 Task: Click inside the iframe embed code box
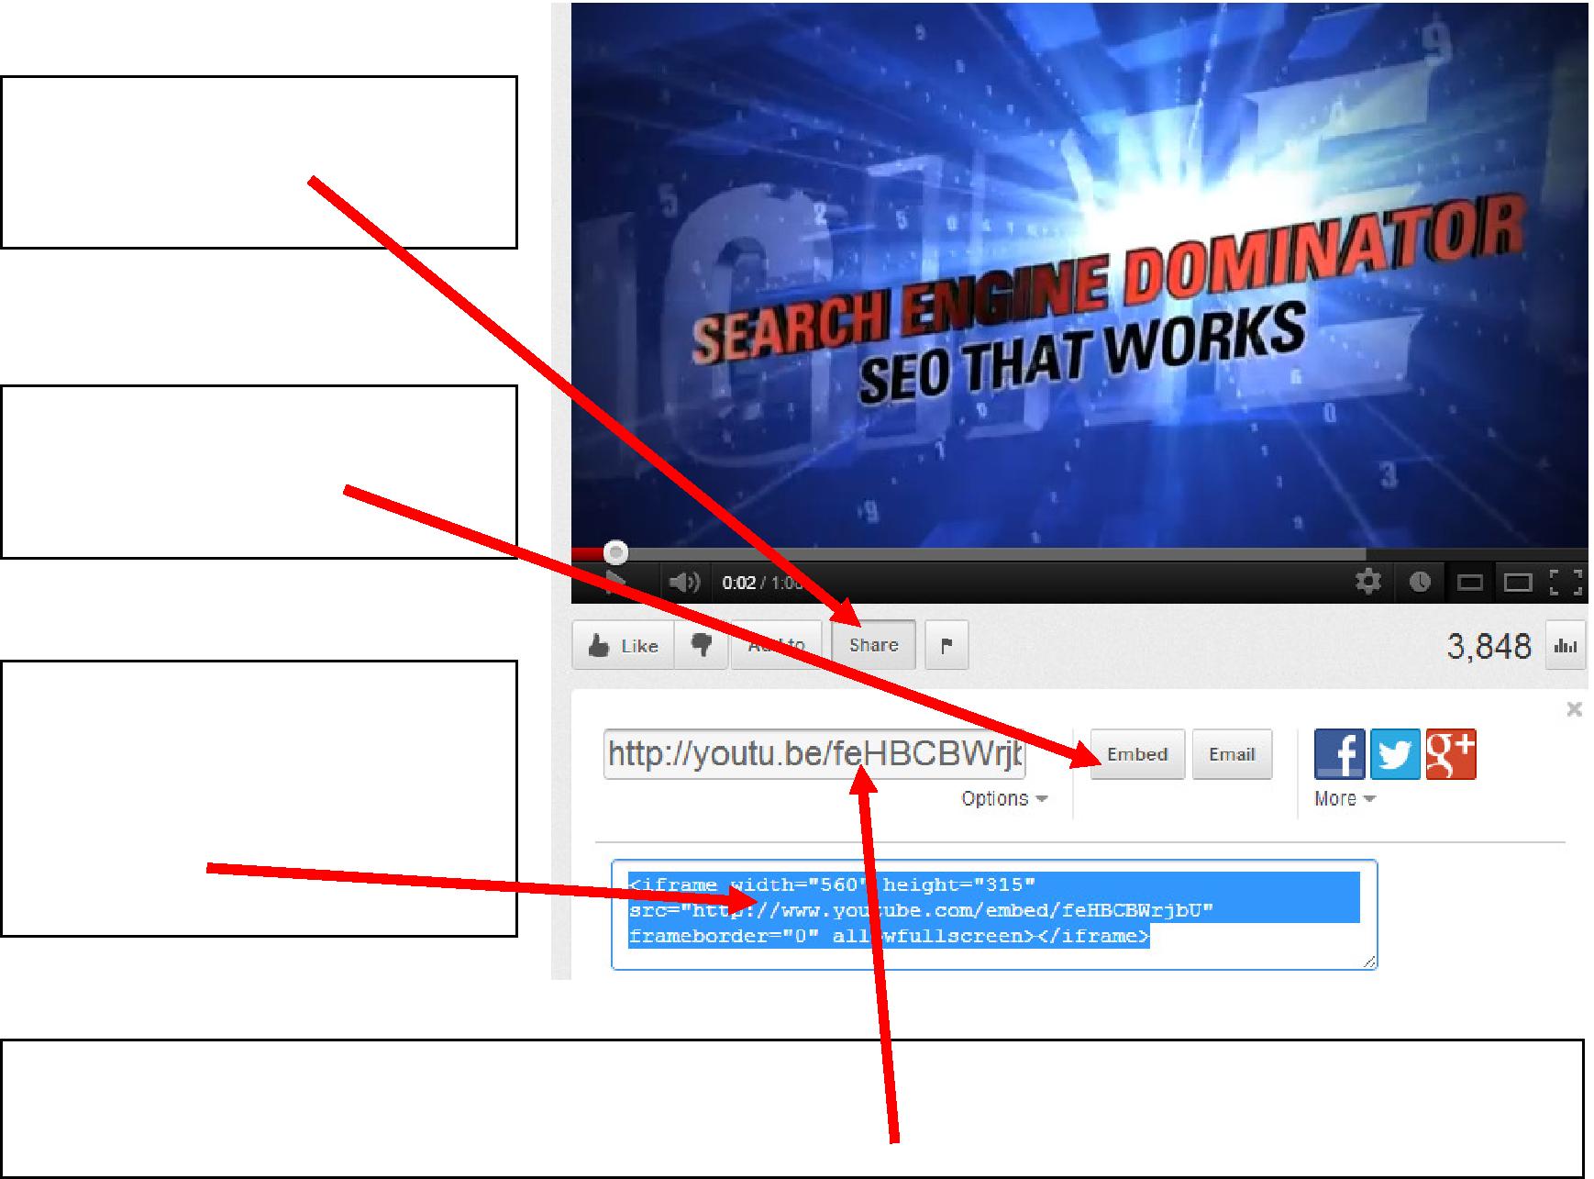994,915
